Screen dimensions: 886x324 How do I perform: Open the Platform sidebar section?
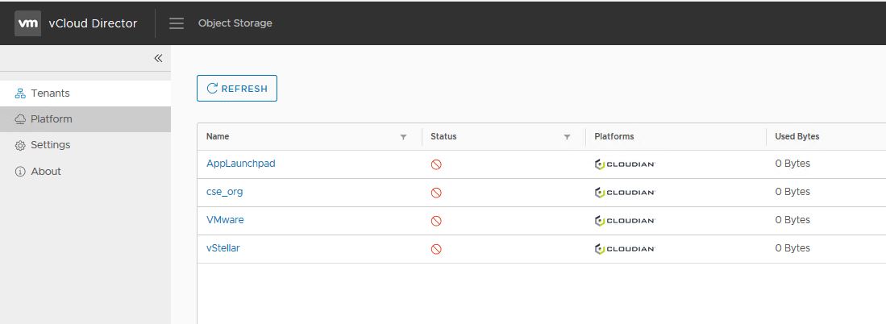click(x=52, y=119)
